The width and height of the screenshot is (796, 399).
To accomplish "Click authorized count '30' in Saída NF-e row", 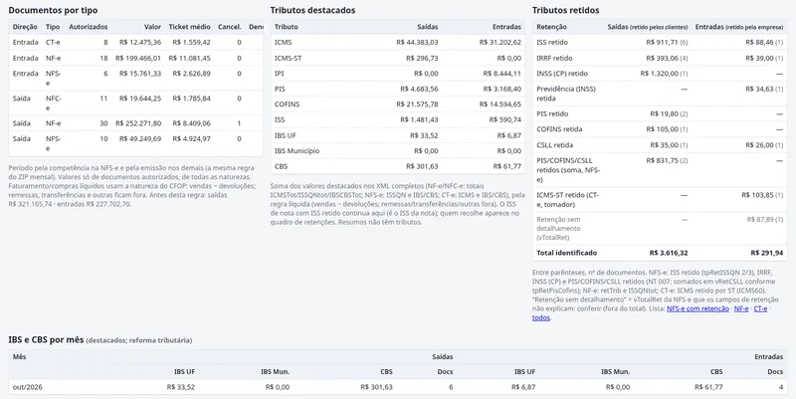I will pyautogui.click(x=103, y=123).
